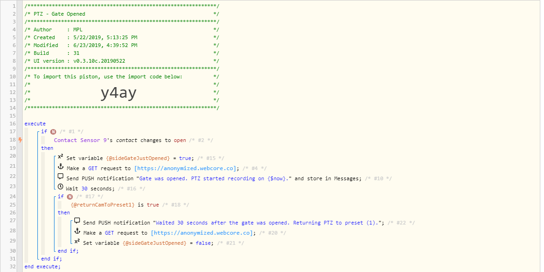Click the 'end if;' on line 31
This screenshot has width=544, height=272.
(x=51, y=259)
